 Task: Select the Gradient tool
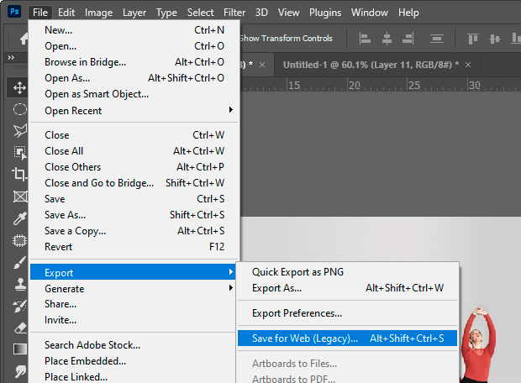(18, 349)
